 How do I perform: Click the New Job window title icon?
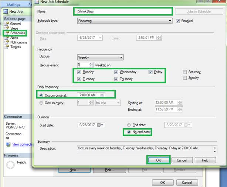coord(6,11)
